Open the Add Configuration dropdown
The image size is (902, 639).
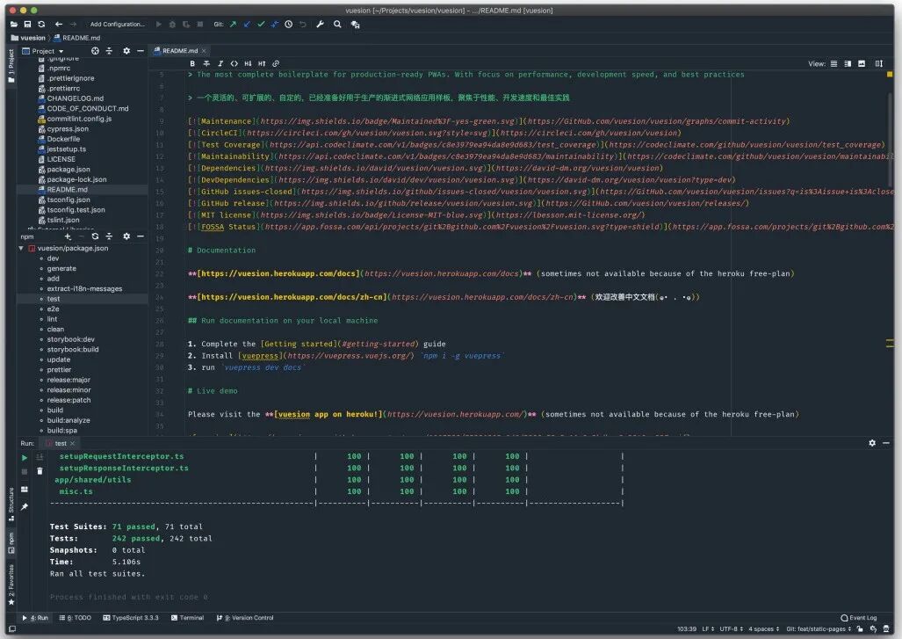click(x=118, y=25)
